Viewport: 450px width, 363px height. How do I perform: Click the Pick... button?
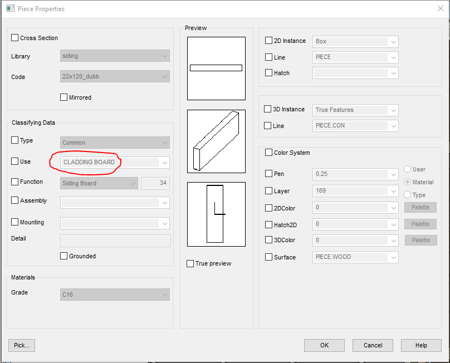click(22, 345)
